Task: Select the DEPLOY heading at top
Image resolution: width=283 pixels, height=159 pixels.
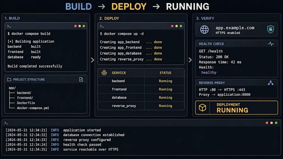Action: tap(129, 7)
